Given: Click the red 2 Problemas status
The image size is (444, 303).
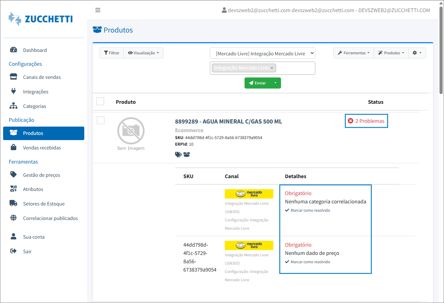Looking at the screenshot, I should [x=366, y=121].
